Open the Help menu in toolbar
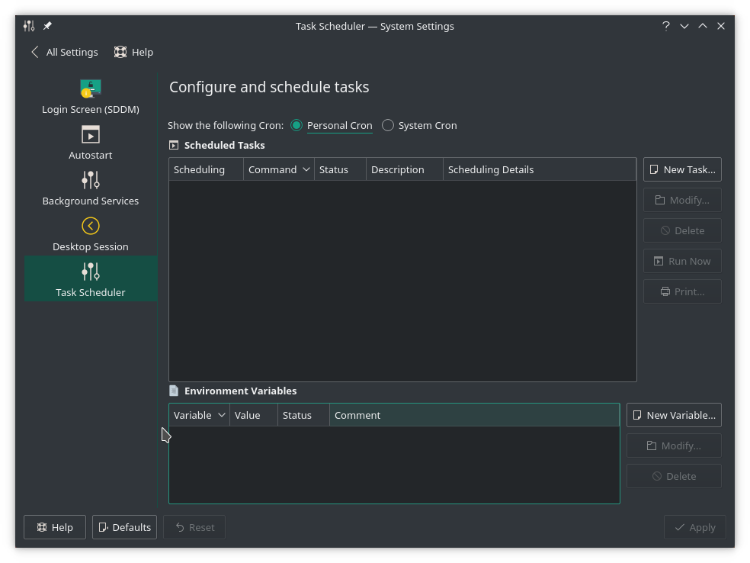The image size is (750, 563). [133, 52]
